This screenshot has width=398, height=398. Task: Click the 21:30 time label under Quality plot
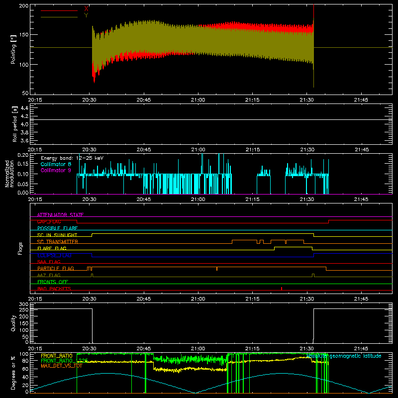[307, 349]
